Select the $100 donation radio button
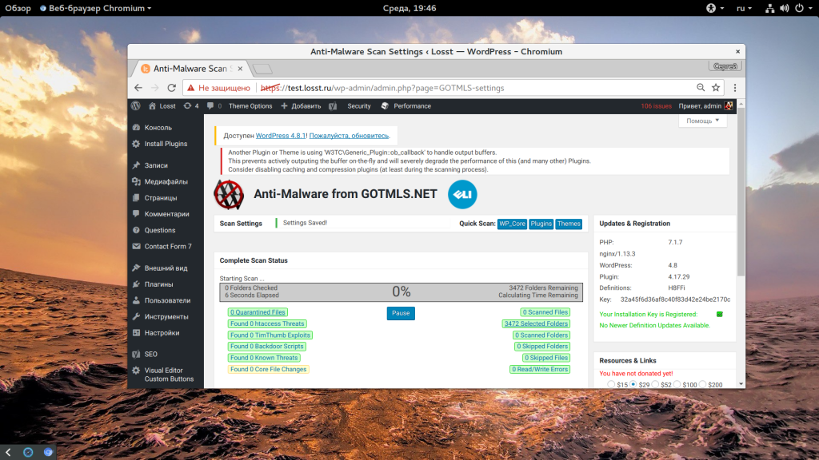This screenshot has height=460, width=819. pos(677,384)
